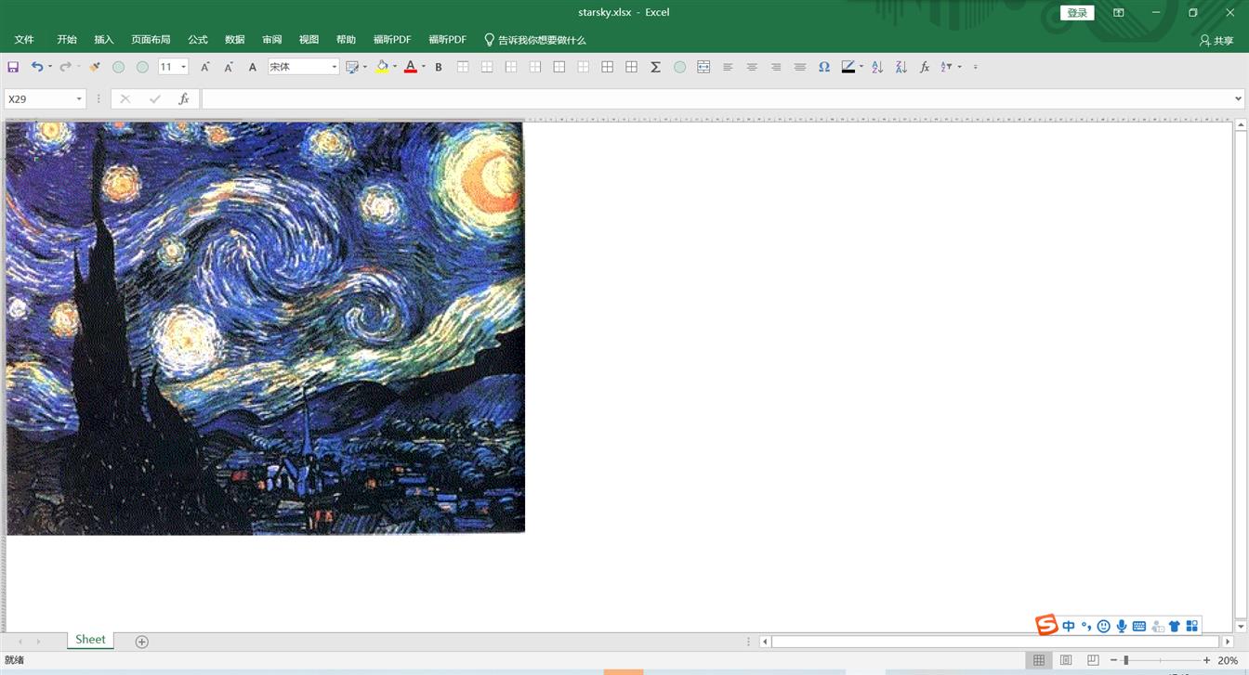
Task: Select the format painter brush
Action: [94, 67]
